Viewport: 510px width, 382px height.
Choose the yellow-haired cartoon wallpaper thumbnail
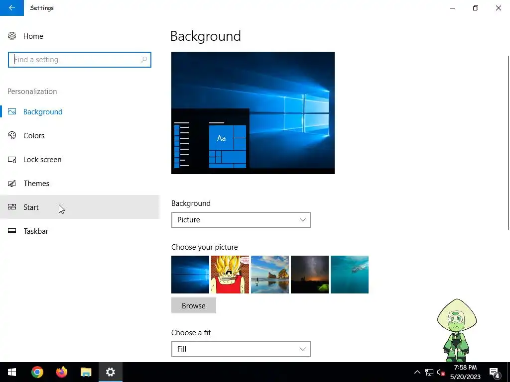tap(230, 275)
